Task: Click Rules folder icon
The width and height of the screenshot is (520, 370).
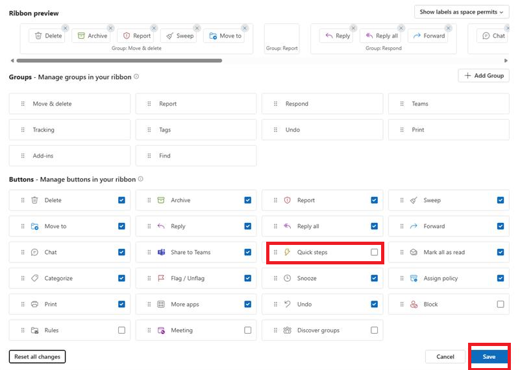Action: (34, 330)
